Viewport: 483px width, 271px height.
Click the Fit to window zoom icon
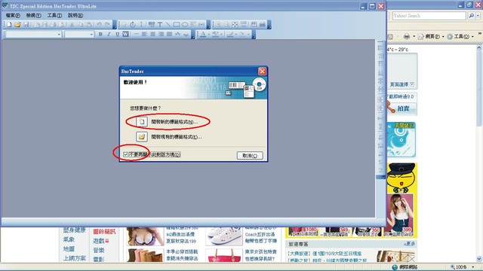(235, 25)
